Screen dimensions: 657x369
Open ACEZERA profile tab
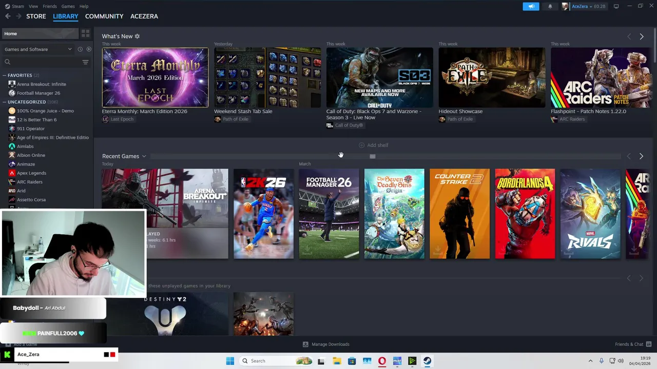(144, 16)
